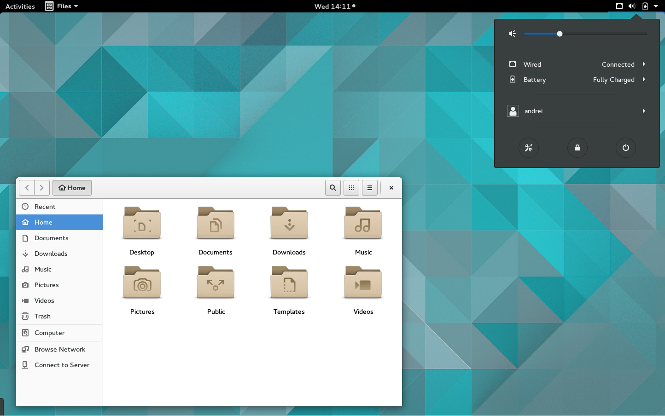Click the "Connected" status text
665x416 pixels.
(618, 64)
